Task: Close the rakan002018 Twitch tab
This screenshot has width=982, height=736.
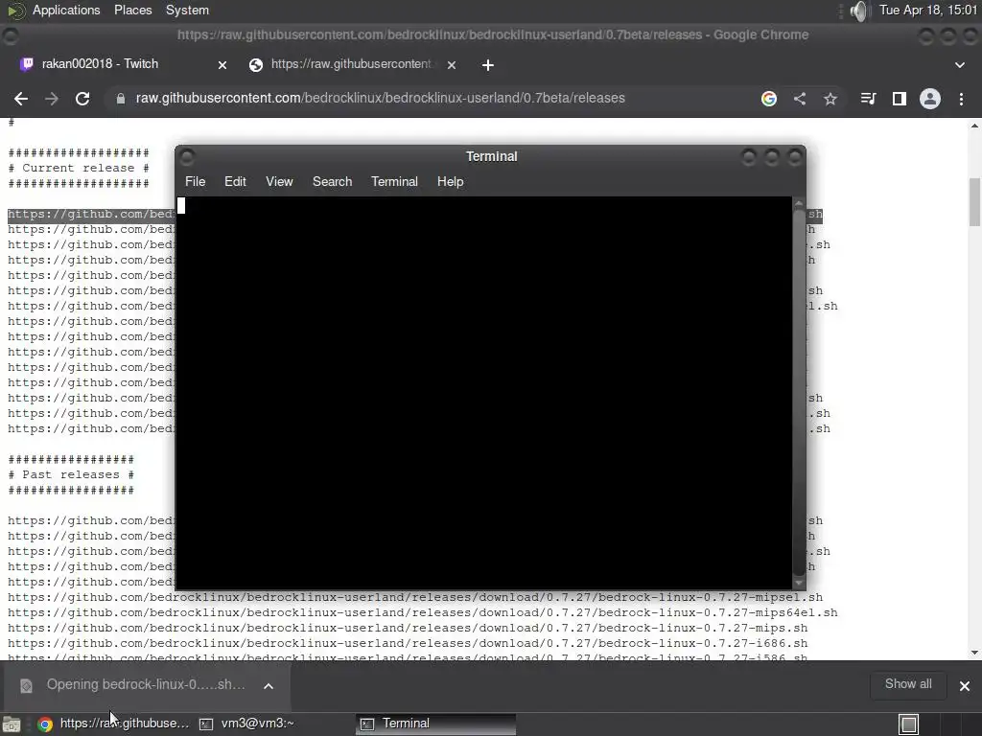Action: (222, 64)
